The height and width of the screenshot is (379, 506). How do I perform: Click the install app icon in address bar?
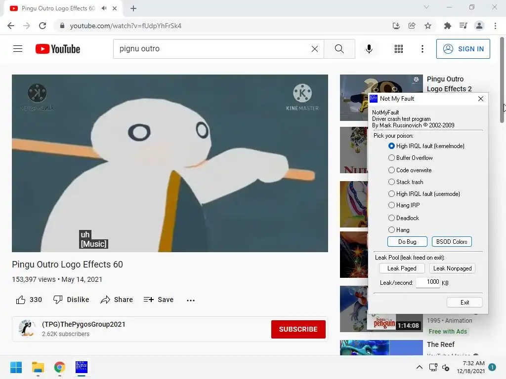pyautogui.click(x=396, y=26)
